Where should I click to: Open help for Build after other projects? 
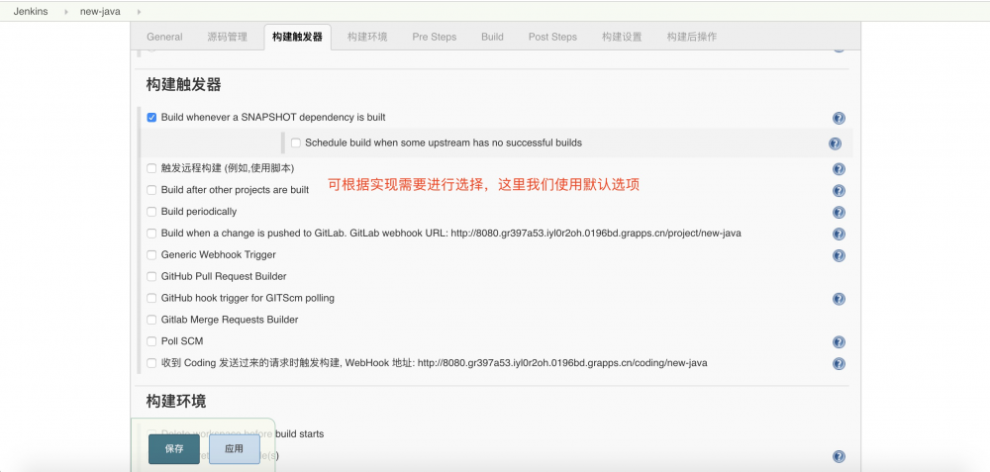(839, 191)
